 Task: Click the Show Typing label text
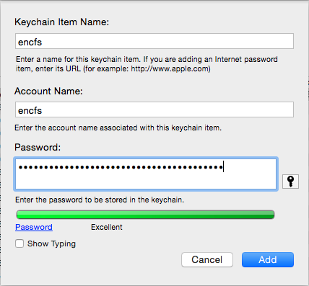(x=51, y=243)
